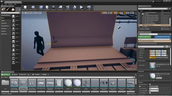The height and width of the screenshot is (96, 172).
Task: Select the Paint mode brush icon
Action: click(x=8, y=10)
